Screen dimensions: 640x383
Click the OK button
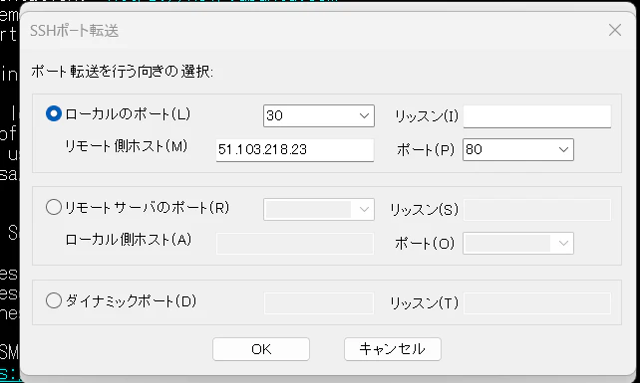(x=261, y=349)
